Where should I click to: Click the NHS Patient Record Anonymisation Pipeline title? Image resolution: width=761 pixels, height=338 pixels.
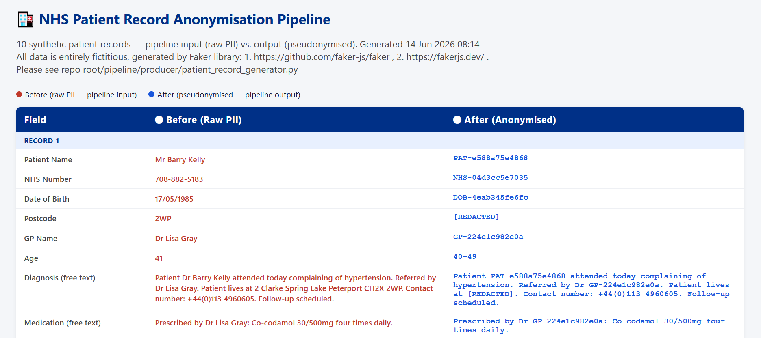(x=185, y=19)
